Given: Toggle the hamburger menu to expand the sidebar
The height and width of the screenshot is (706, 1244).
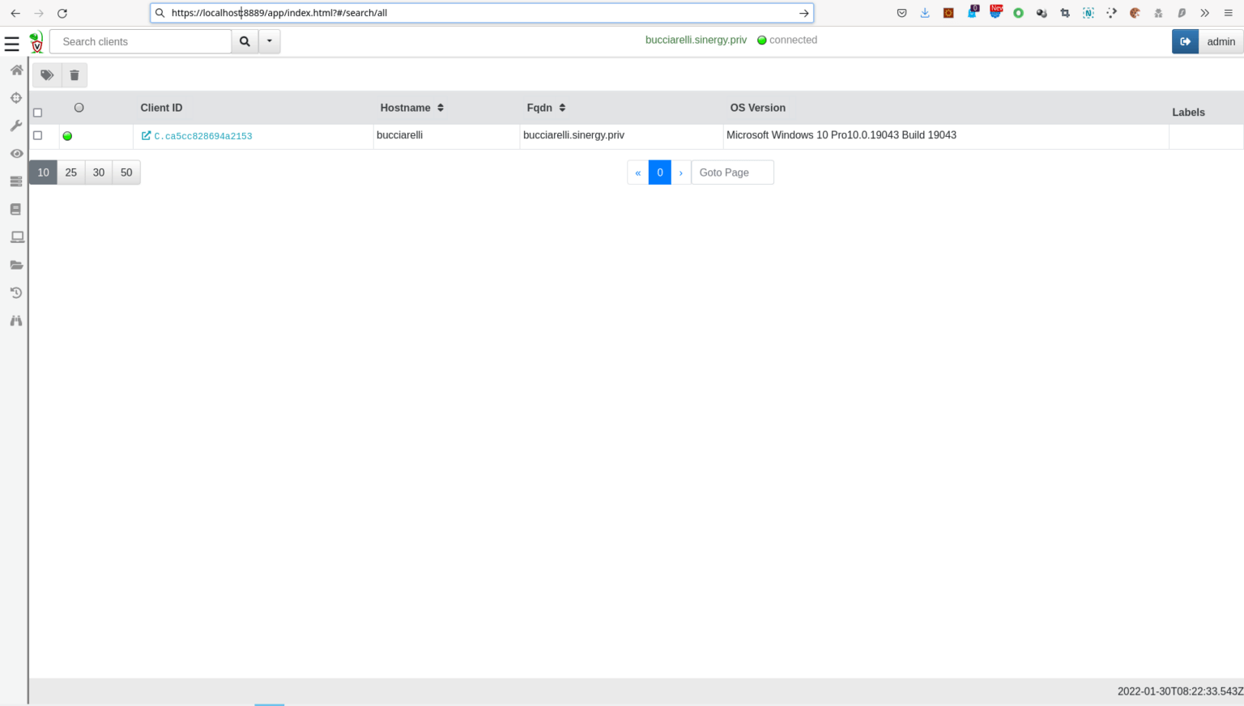Looking at the screenshot, I should [x=12, y=45].
